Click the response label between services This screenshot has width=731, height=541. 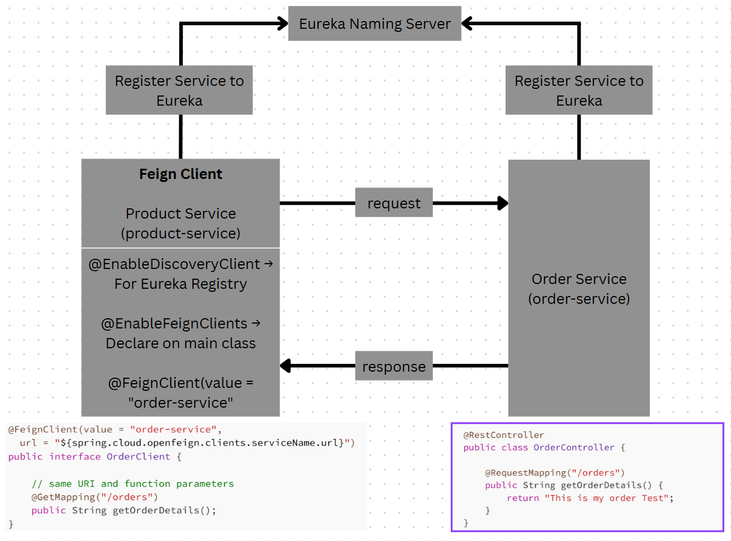pos(394,366)
